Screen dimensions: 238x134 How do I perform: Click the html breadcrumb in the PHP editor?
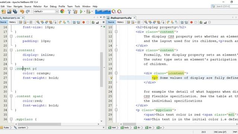tap(112, 128)
